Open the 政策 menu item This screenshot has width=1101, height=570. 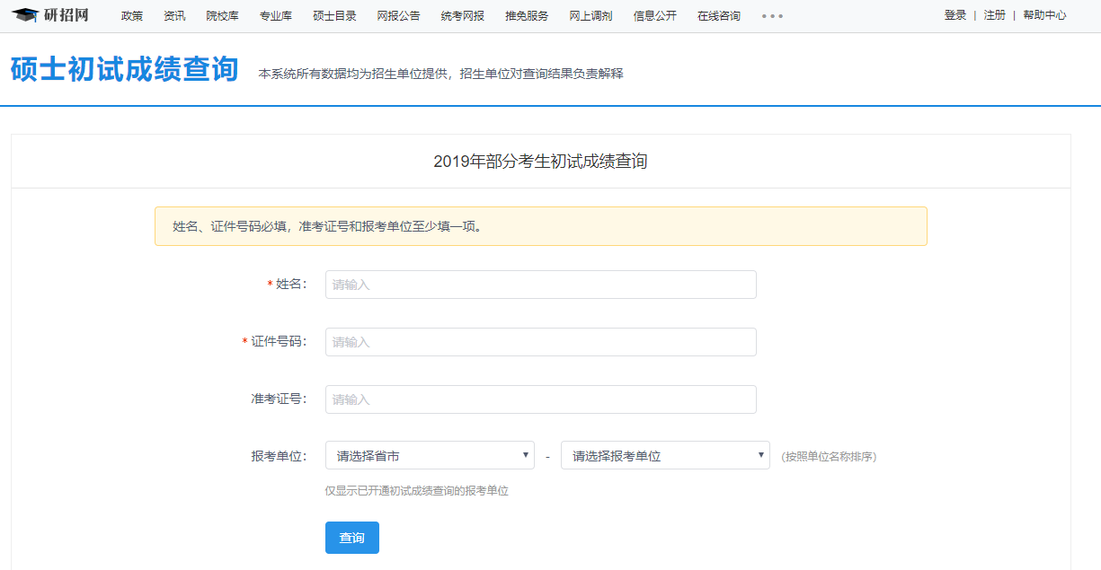click(132, 16)
